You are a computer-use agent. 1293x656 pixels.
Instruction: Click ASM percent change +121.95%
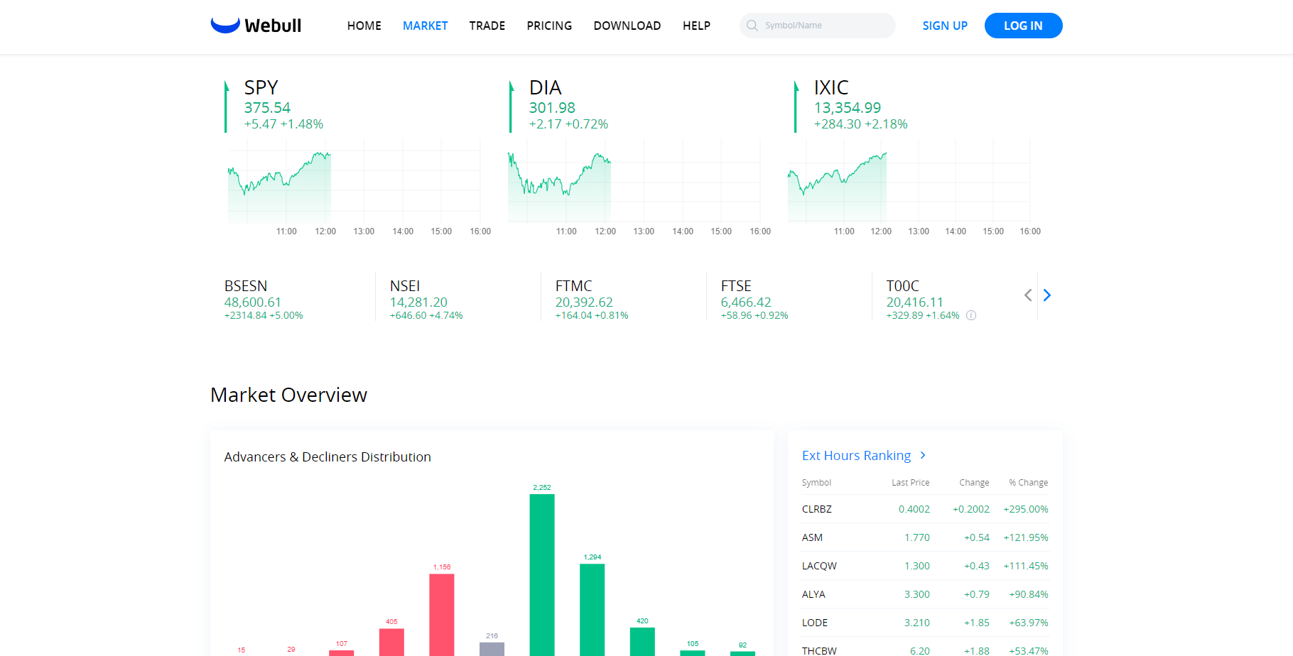[x=1026, y=537]
